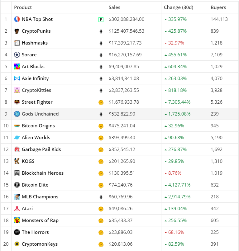Click the Blockchain Heroes shield icon

pos(17,173)
